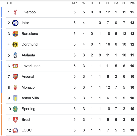This screenshot has height=136, width=137.
Task: Click the Inter club crest icon
Action: click(15, 23)
